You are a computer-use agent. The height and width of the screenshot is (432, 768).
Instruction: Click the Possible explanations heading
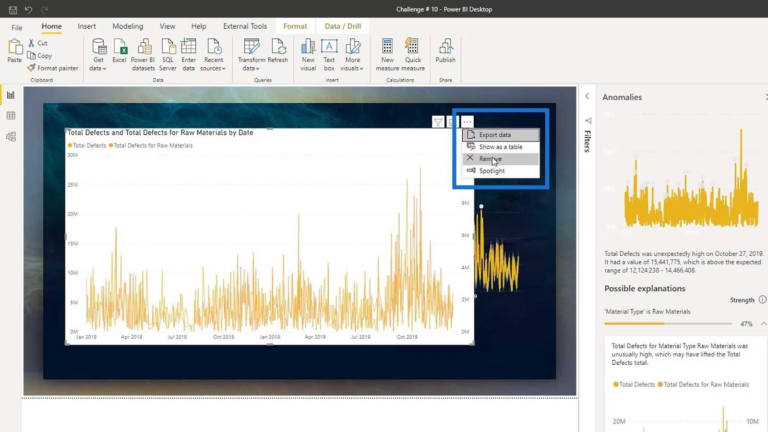pos(645,288)
